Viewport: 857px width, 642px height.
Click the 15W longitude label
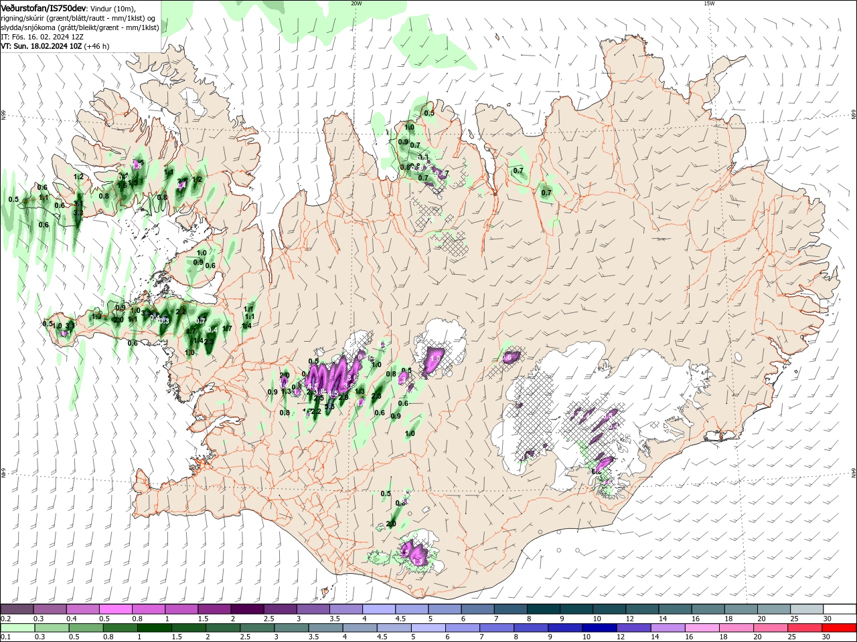coord(709,3)
